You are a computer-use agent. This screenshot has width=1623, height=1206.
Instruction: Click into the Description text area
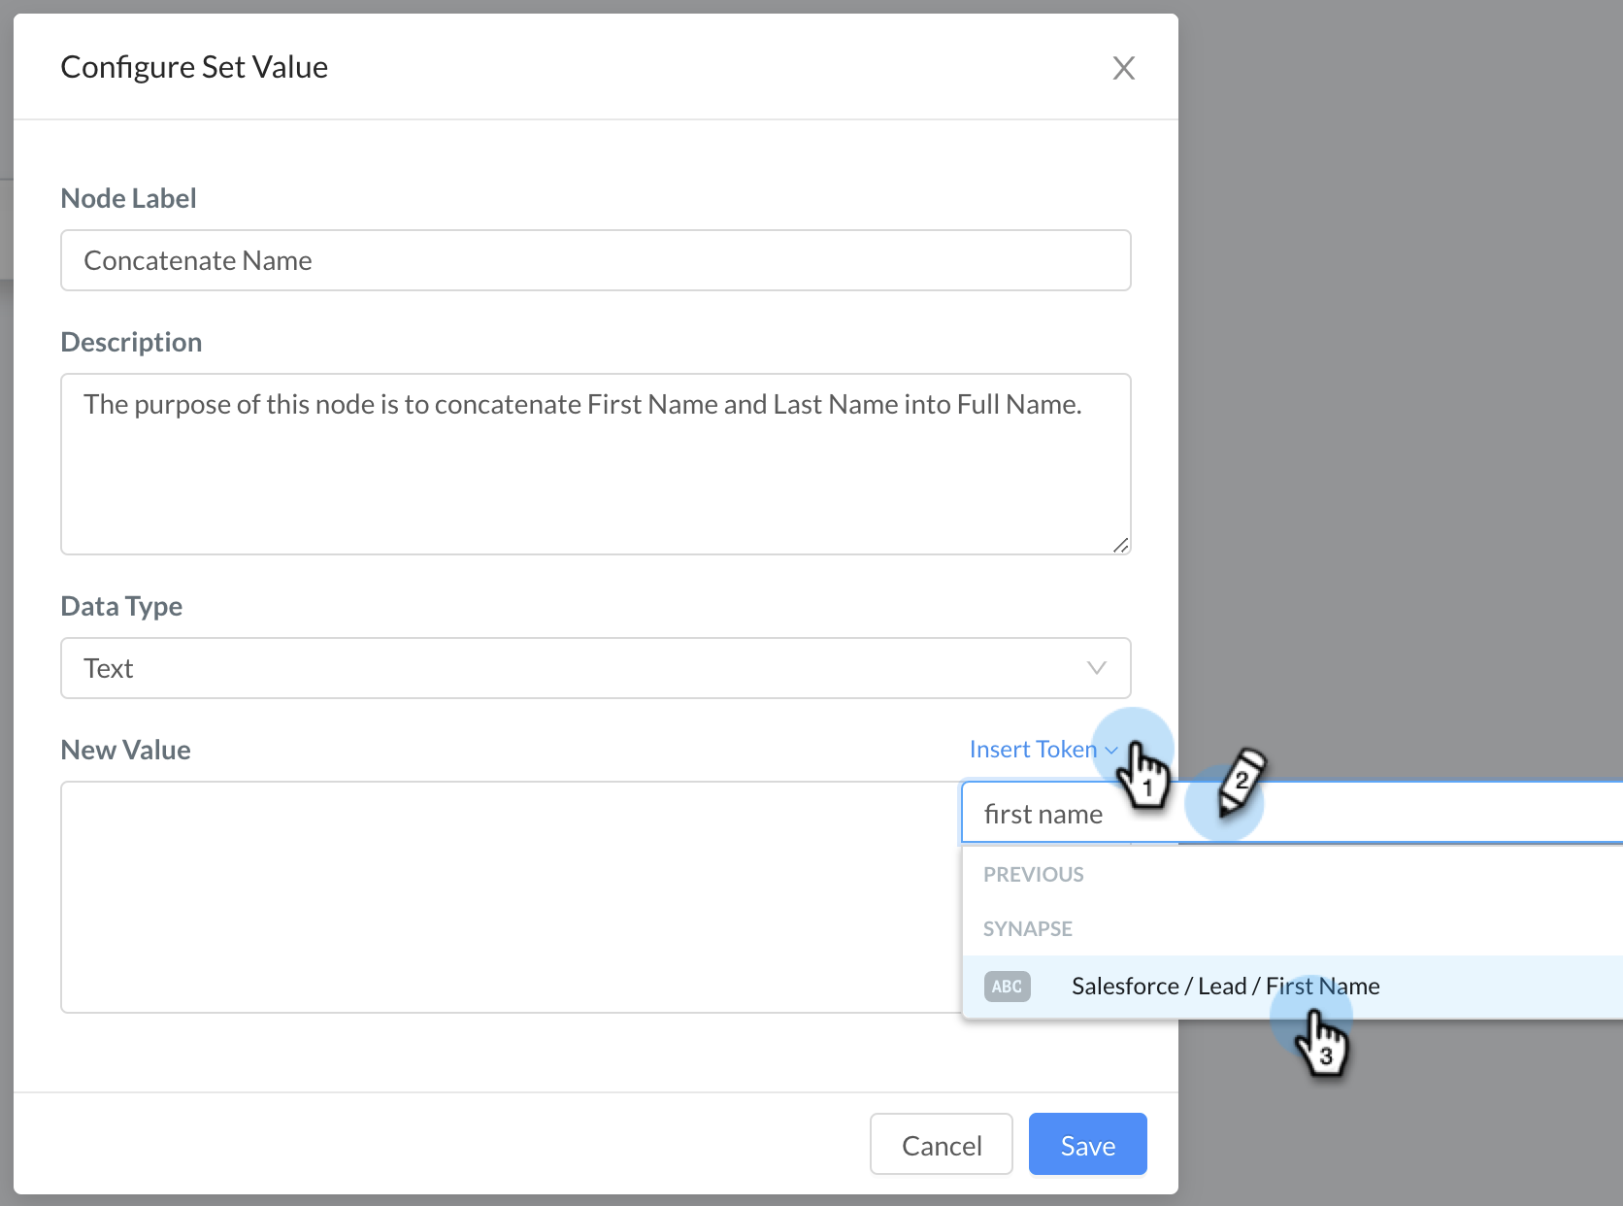click(x=596, y=464)
